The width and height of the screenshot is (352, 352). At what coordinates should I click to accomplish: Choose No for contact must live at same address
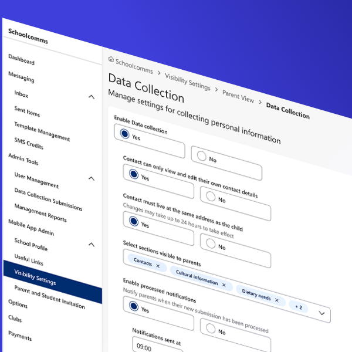pos(210,242)
